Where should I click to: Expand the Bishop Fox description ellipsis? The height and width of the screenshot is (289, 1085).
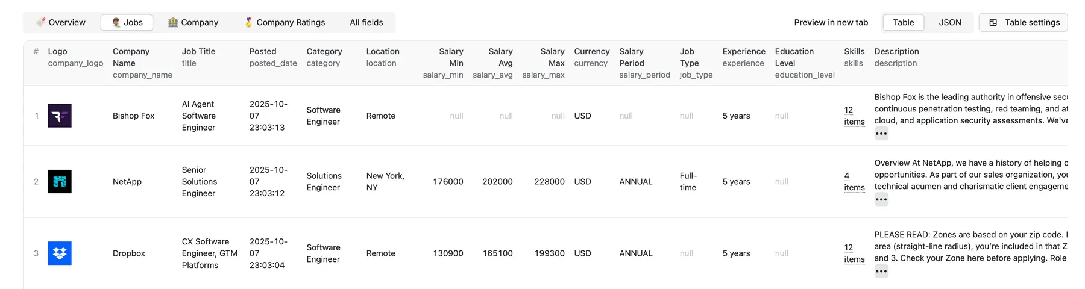tap(881, 134)
